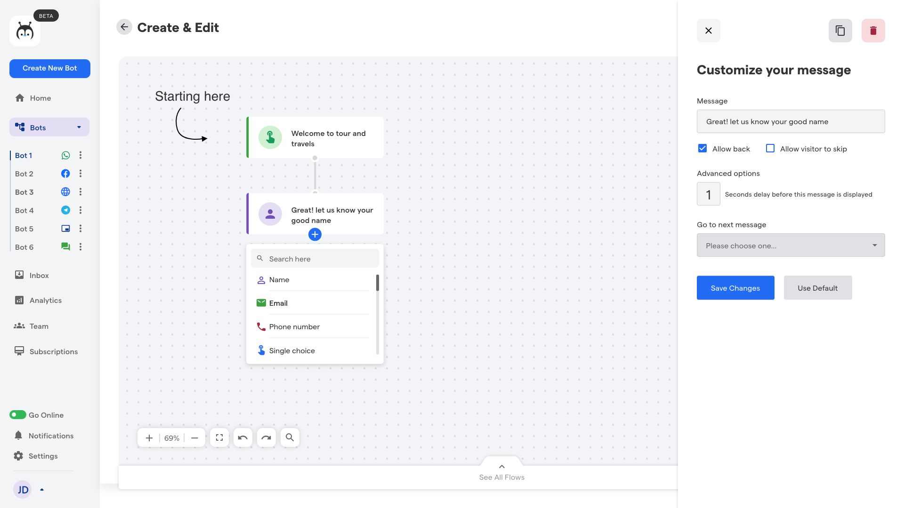Redo the last canvas action

click(266, 437)
